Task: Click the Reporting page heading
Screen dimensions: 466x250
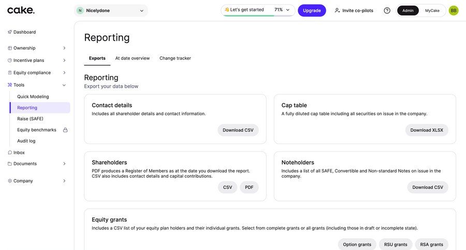Action: (x=107, y=38)
